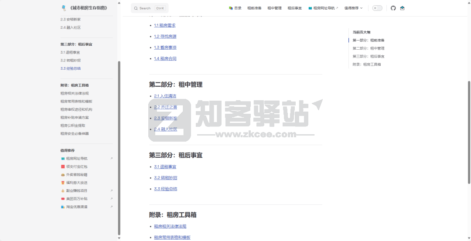Select 租房安全必备神器 in the sidebar
This screenshot has width=471, height=241.
tap(75, 133)
